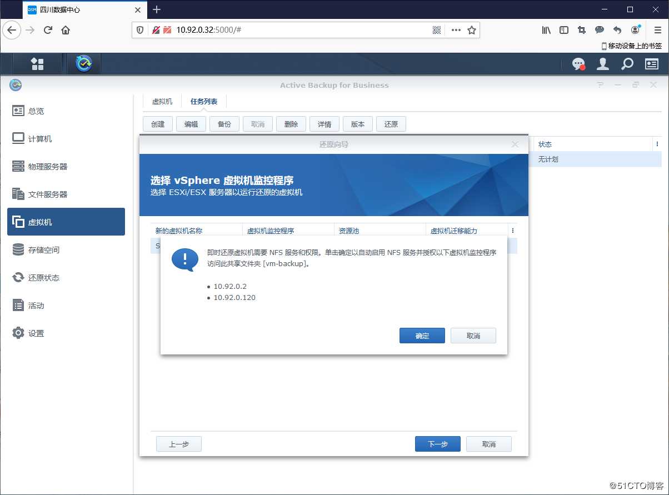This screenshot has width=669, height=495.
Task: Click Firefox back arrow button
Action: tap(12, 30)
